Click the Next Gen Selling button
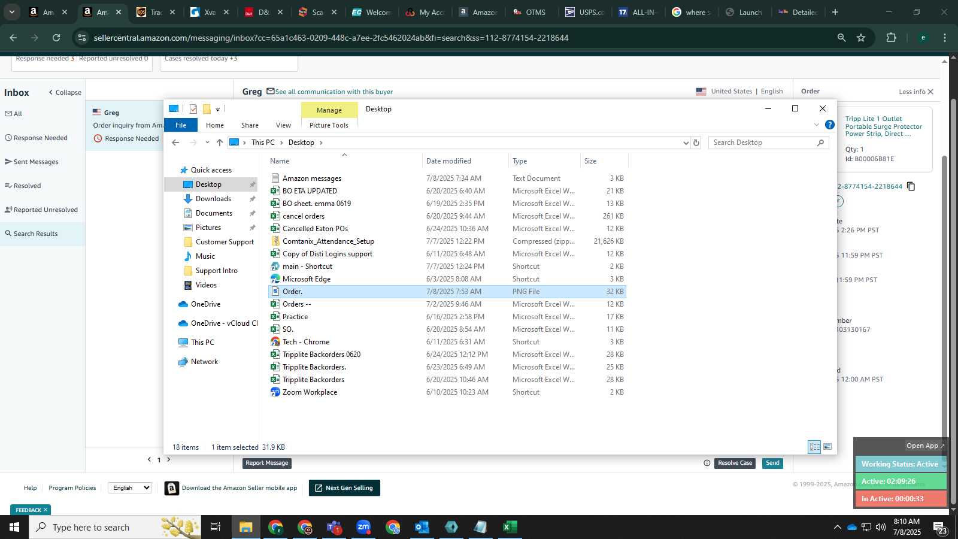The width and height of the screenshot is (958, 539). click(x=344, y=487)
